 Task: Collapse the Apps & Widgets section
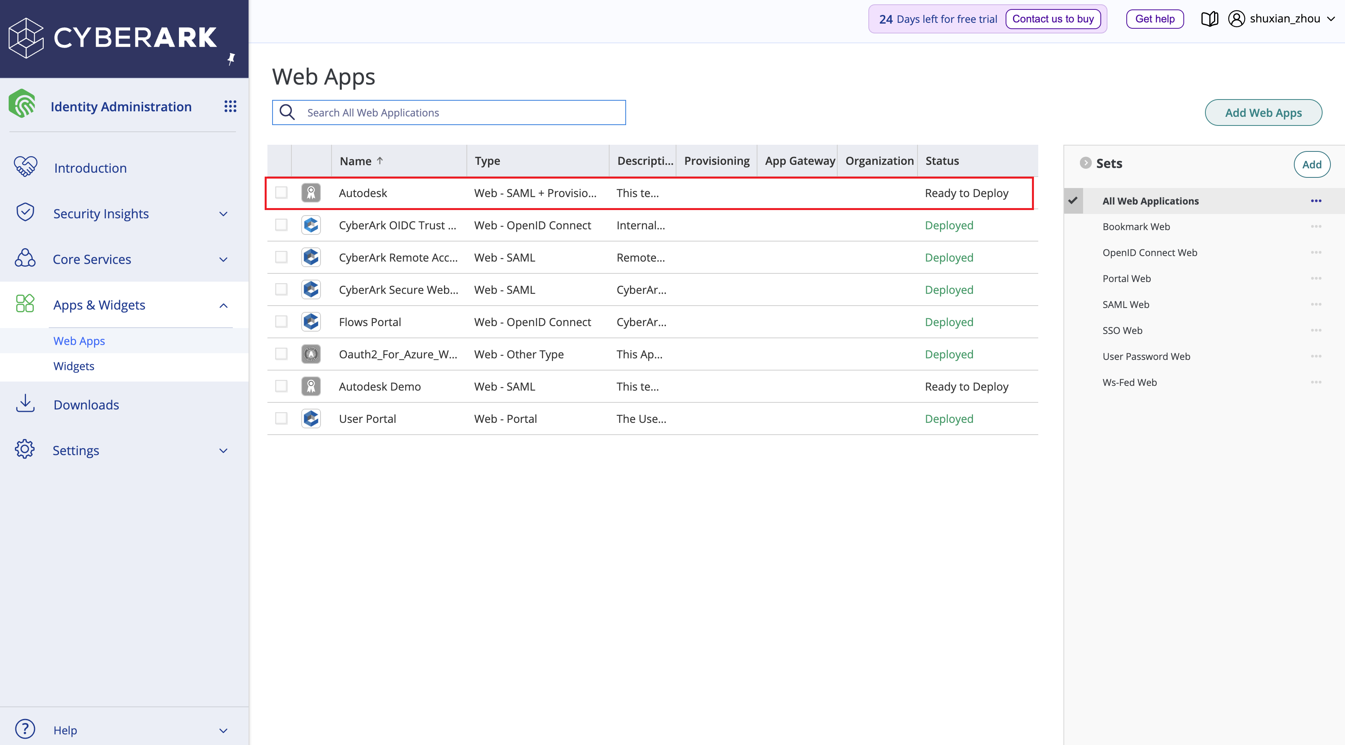pyautogui.click(x=223, y=305)
